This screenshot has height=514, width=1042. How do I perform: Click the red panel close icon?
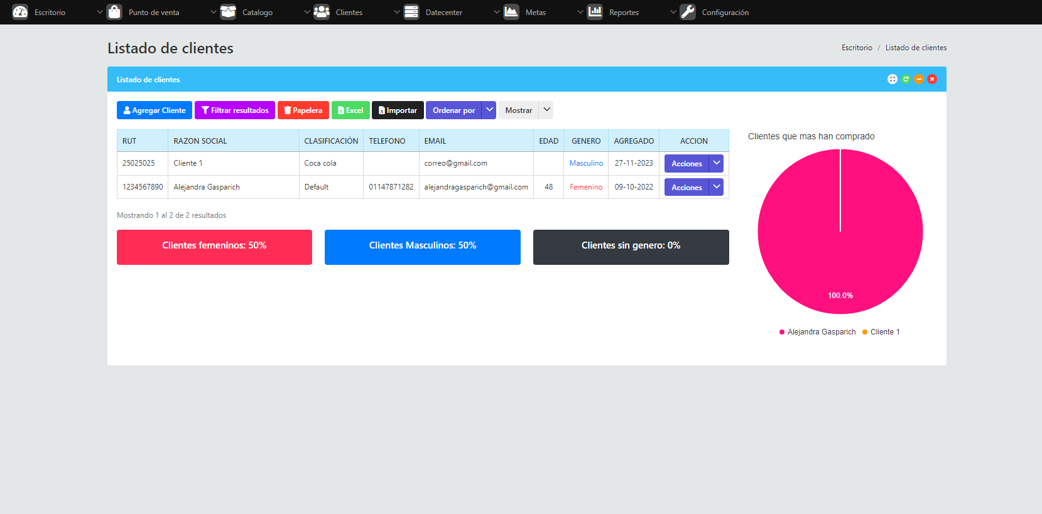coord(932,79)
